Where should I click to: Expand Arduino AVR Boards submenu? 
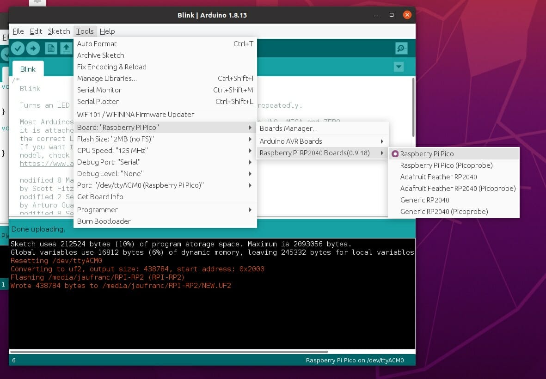(x=322, y=141)
